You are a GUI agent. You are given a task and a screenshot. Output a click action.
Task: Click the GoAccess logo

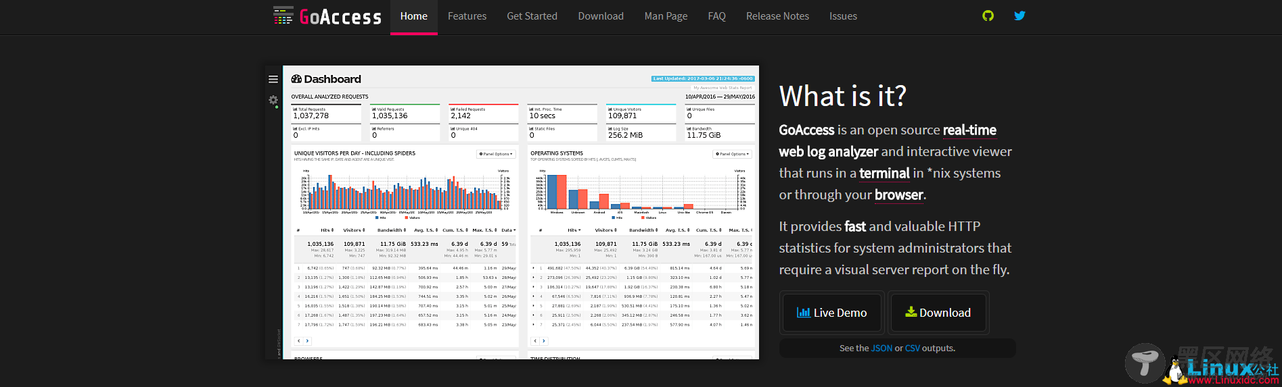click(327, 16)
